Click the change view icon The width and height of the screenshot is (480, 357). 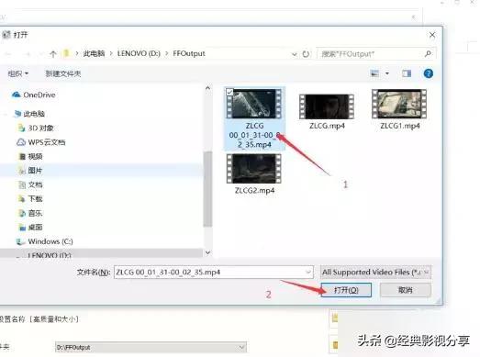[374, 73]
